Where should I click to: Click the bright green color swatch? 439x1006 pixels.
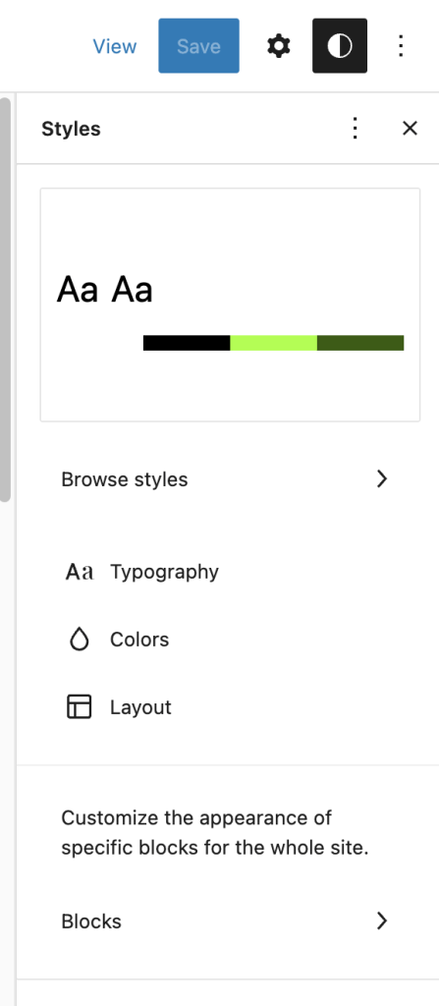(273, 343)
